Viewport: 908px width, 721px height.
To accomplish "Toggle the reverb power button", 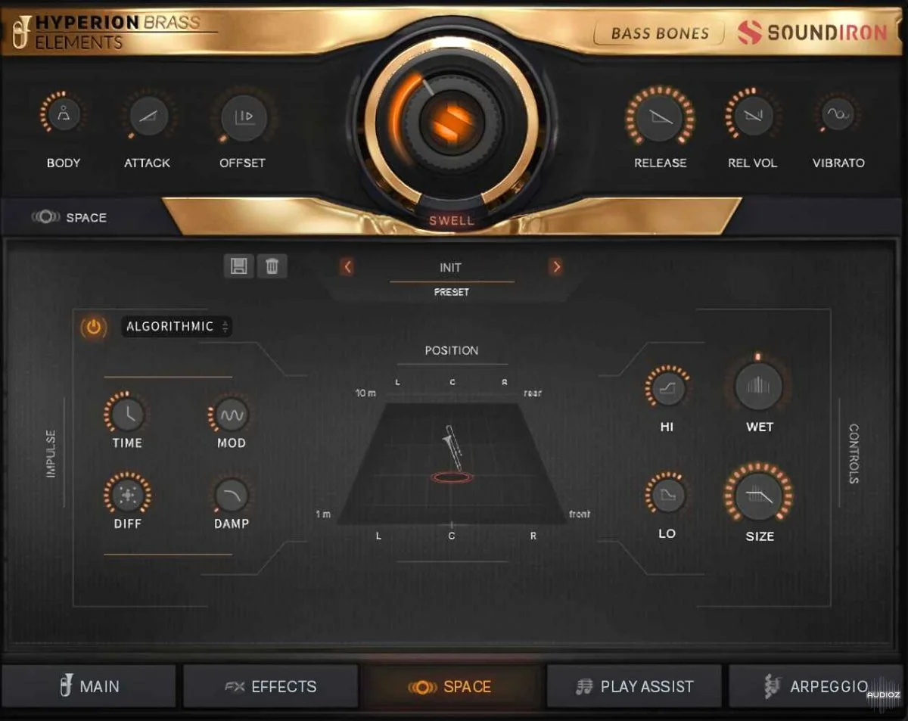I will [93, 327].
